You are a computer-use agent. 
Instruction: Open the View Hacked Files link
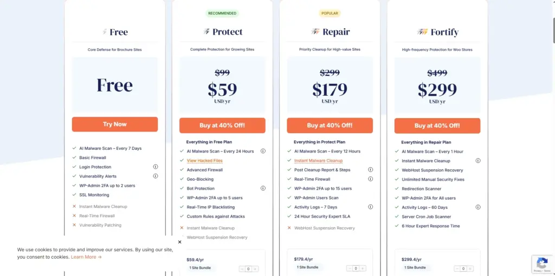pyautogui.click(x=204, y=161)
